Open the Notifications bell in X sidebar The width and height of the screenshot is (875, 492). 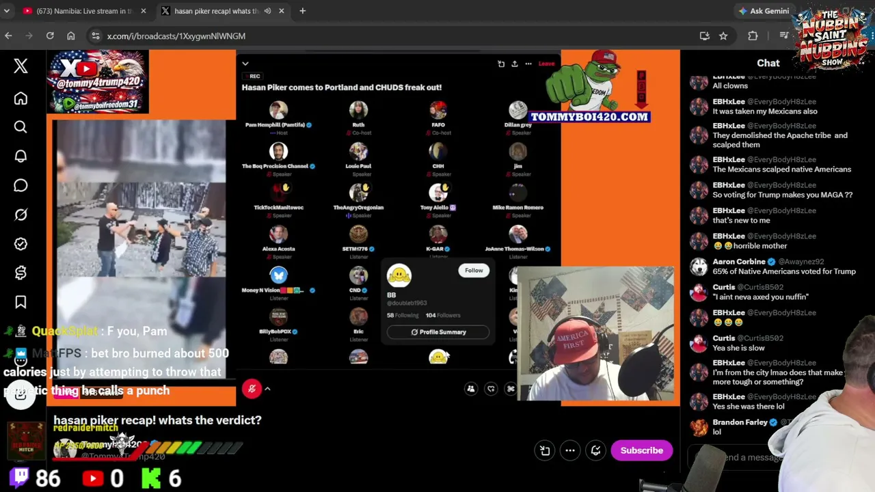21,156
